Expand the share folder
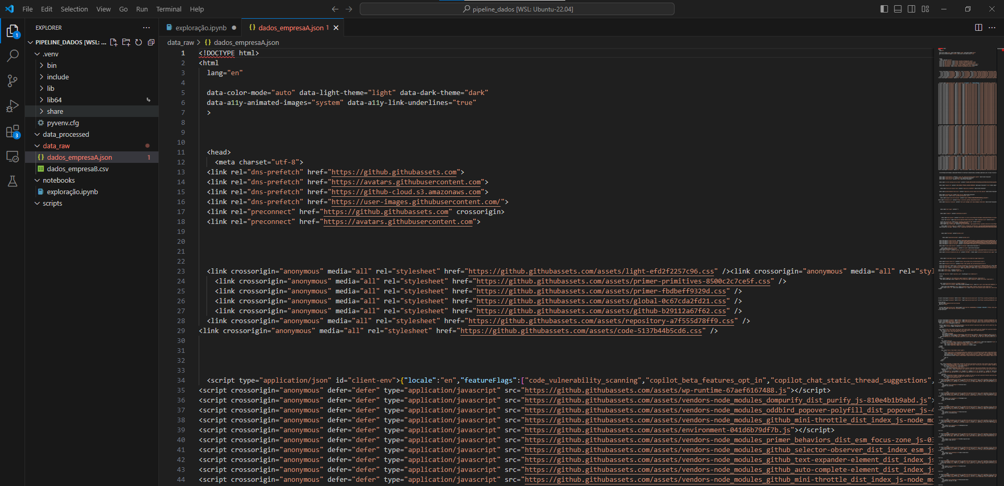This screenshot has height=486, width=1004. click(41, 111)
